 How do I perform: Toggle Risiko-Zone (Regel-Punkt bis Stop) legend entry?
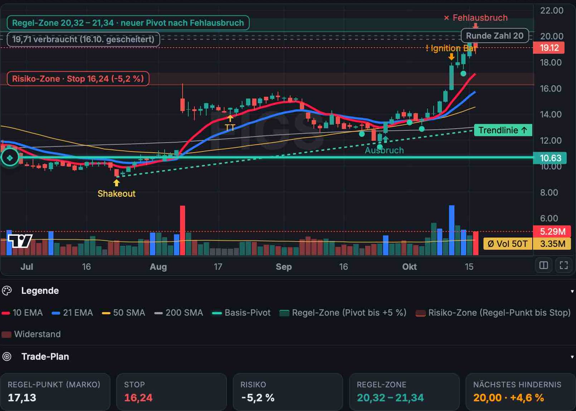click(x=493, y=313)
